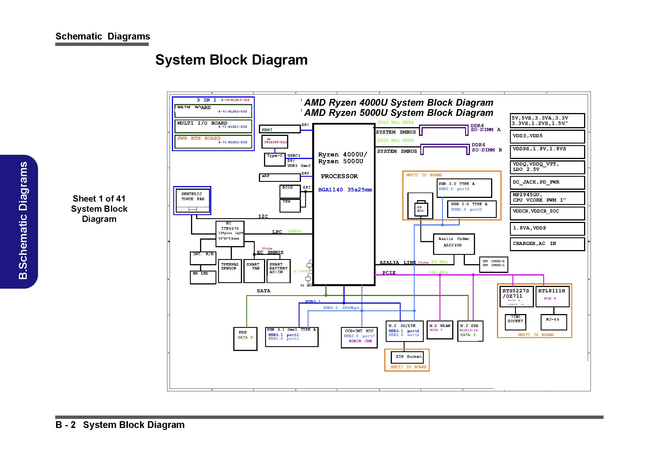
Task: Click the 'USB 3.1 Gen1 TYPE A' block
Action: 292,337
